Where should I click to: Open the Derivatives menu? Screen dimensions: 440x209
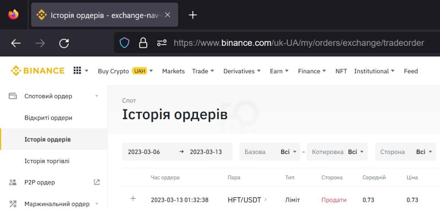[242, 71]
